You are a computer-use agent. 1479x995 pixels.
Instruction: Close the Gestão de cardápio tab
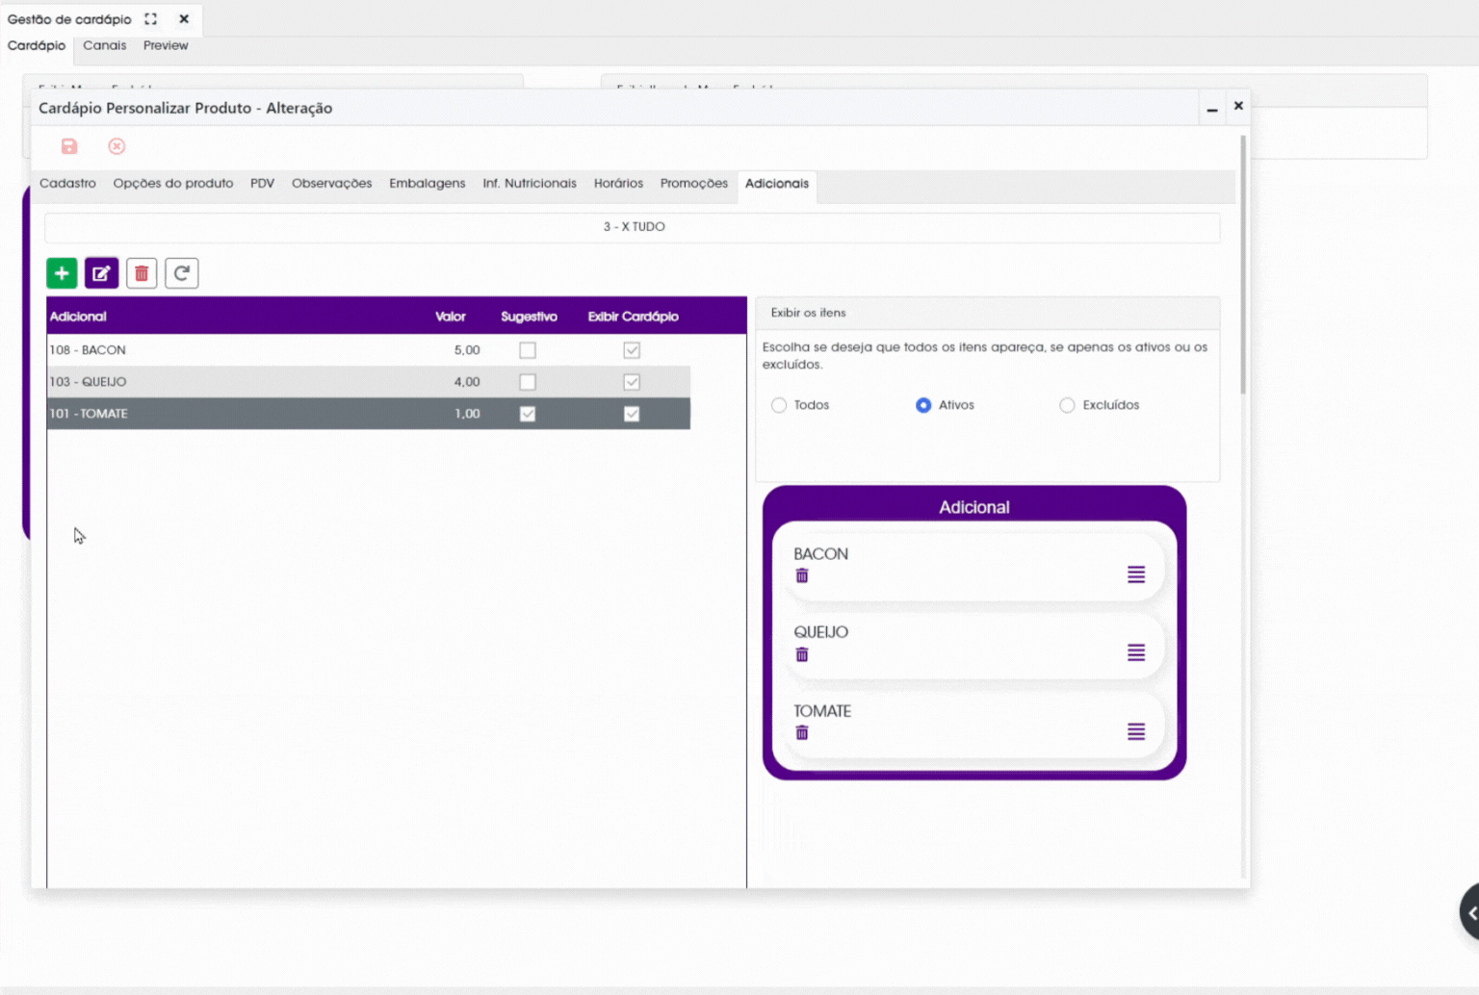(184, 19)
